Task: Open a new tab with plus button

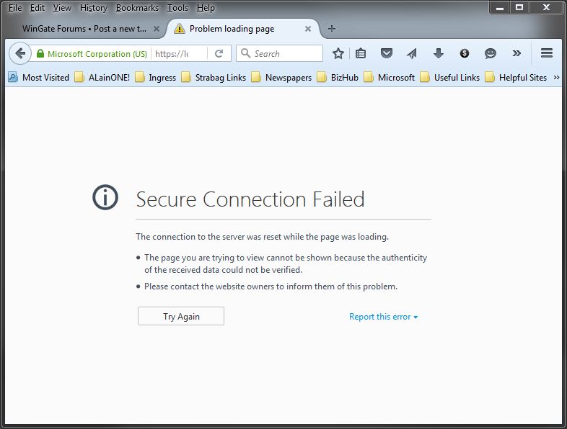Action: coord(332,29)
